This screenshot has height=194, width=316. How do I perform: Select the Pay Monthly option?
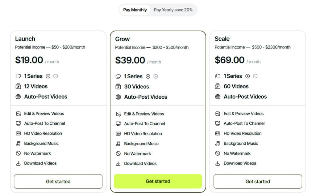(135, 10)
